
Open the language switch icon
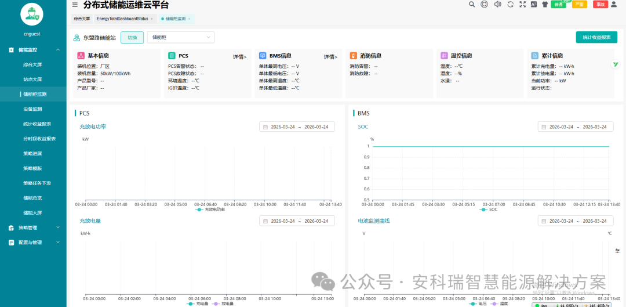pos(533,5)
